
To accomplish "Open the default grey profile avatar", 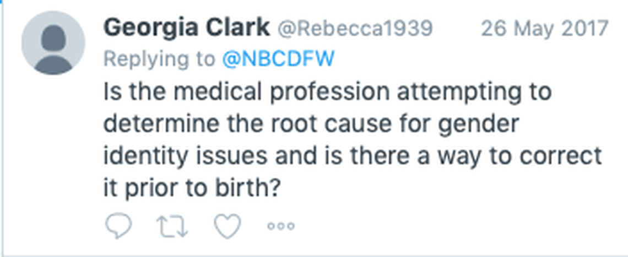I will [x=53, y=43].
